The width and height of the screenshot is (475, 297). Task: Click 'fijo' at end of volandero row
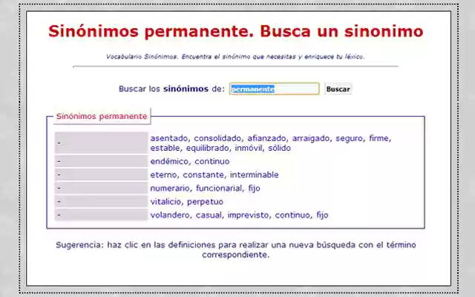322,215
